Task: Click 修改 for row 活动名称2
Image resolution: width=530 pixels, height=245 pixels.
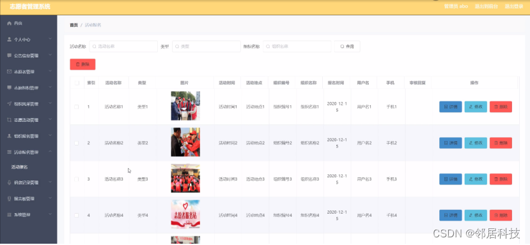Action: [476, 143]
